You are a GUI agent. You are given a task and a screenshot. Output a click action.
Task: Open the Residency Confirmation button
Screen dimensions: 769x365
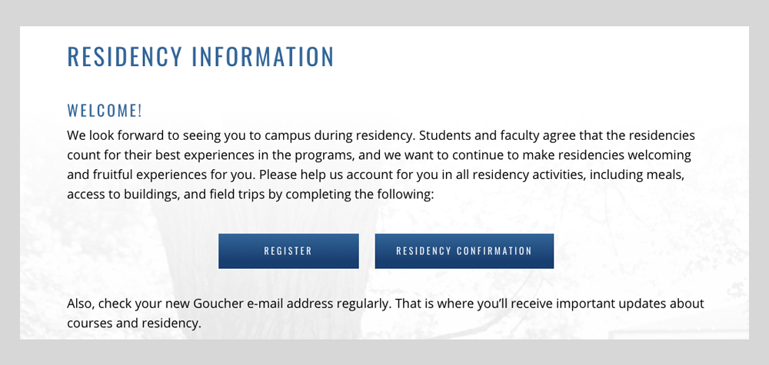click(x=464, y=251)
